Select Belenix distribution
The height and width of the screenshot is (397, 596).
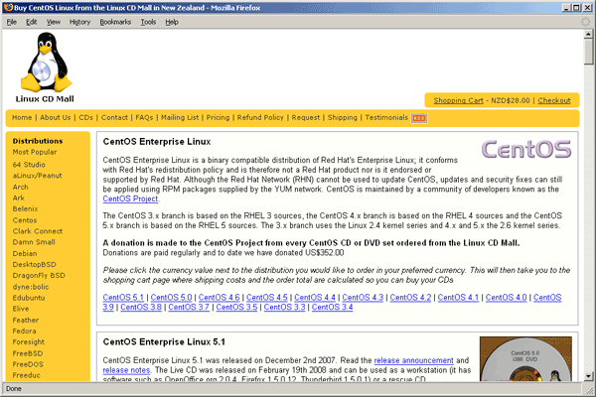26,209
